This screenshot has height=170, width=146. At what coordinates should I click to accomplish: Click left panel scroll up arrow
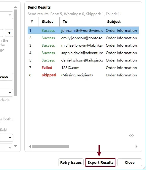15,7
